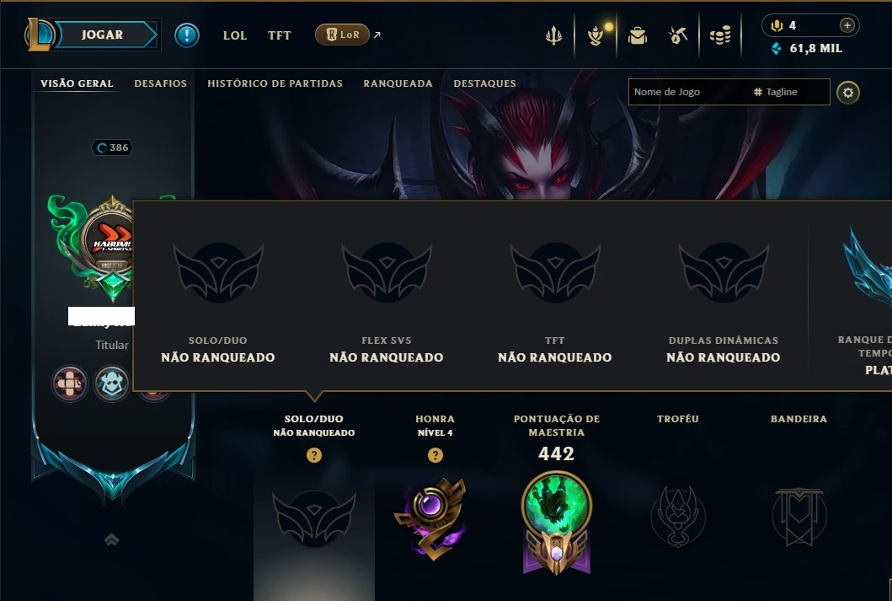
Task: Open Solo/Duo question mark help icon
Action: pyautogui.click(x=314, y=455)
